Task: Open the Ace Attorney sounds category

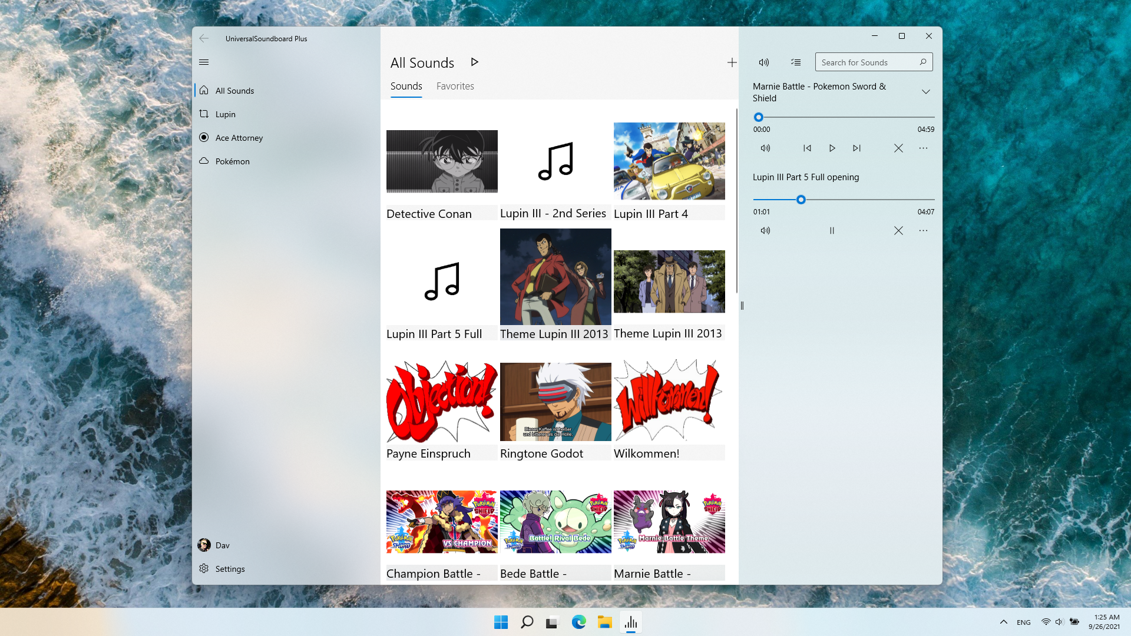Action: click(x=239, y=137)
